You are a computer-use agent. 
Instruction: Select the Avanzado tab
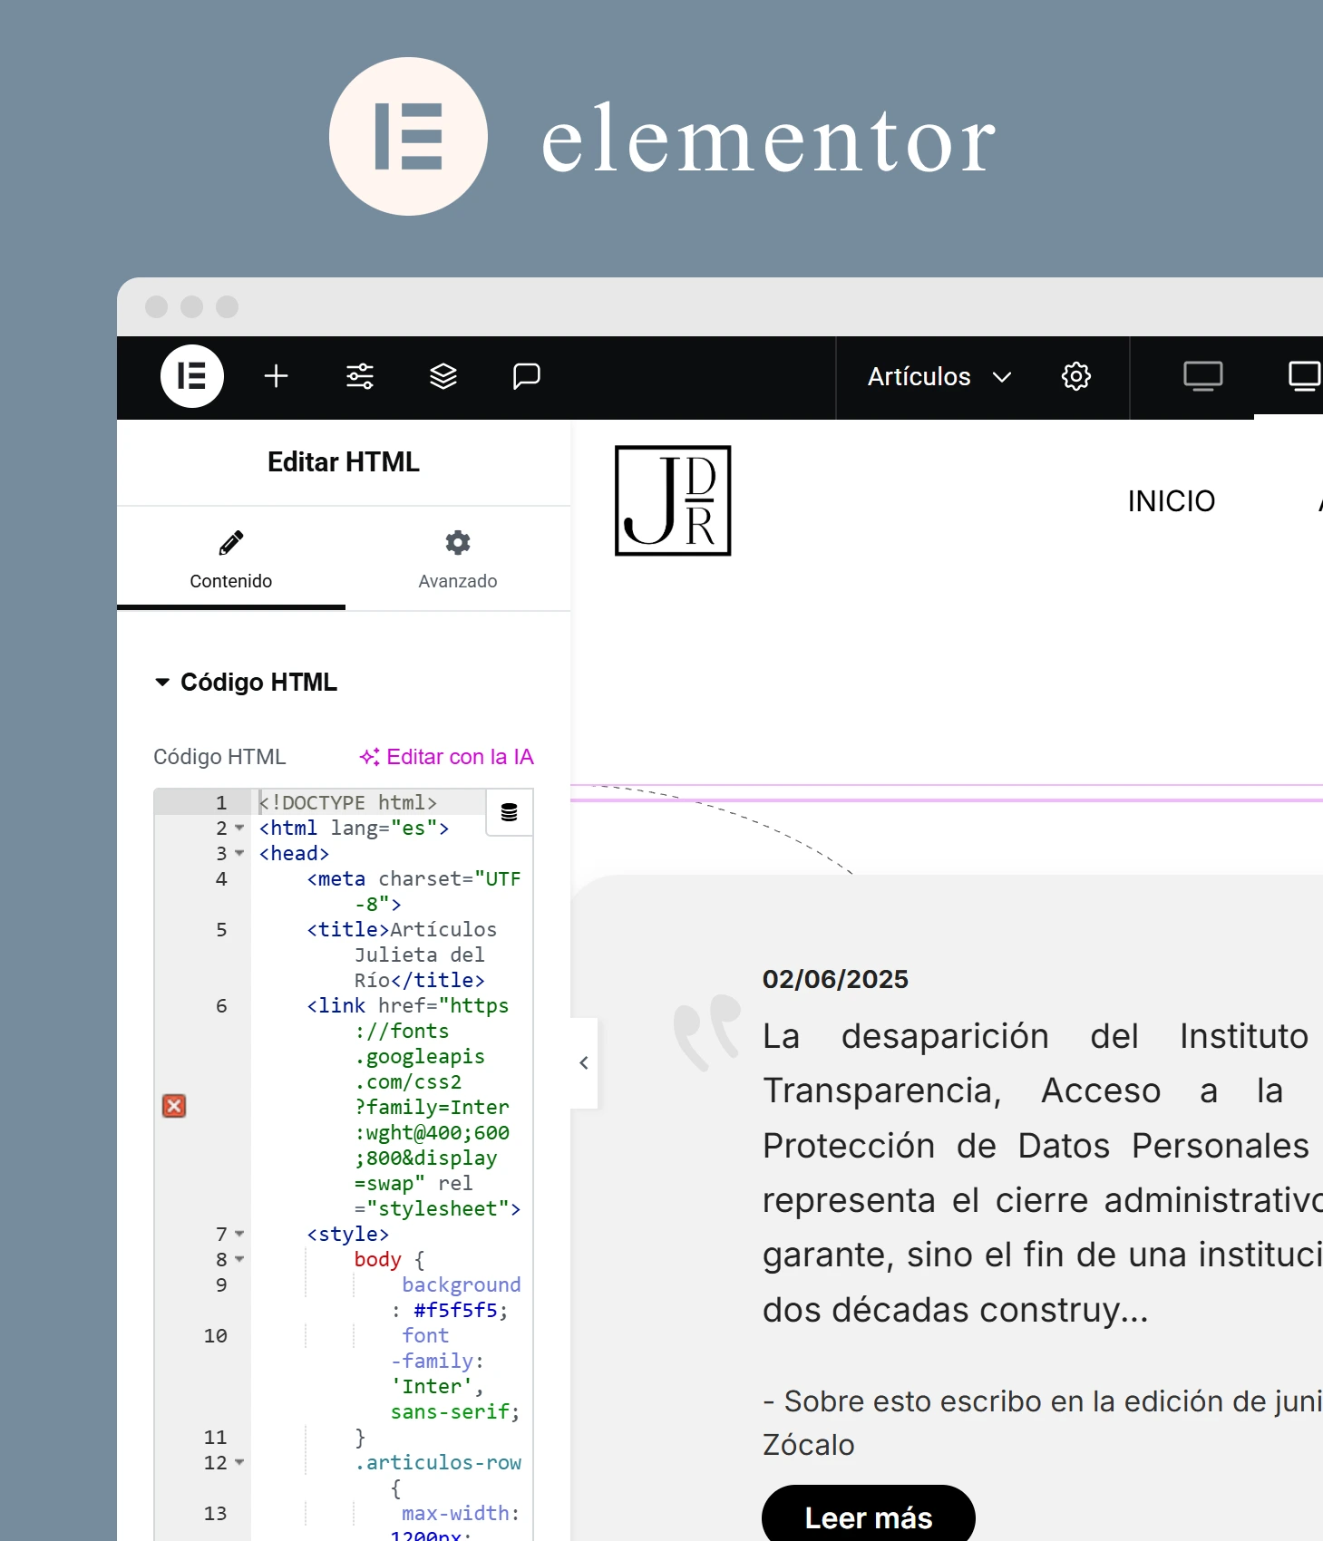(458, 559)
